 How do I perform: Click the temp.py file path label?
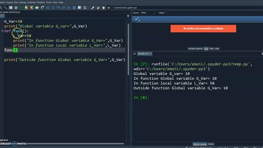click(x=10, y=12)
